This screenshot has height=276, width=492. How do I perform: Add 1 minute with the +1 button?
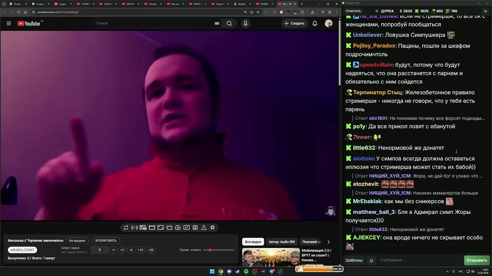pyautogui.click(x=113, y=250)
